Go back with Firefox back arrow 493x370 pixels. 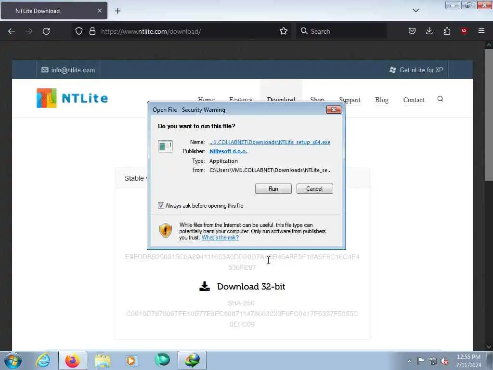[12, 31]
